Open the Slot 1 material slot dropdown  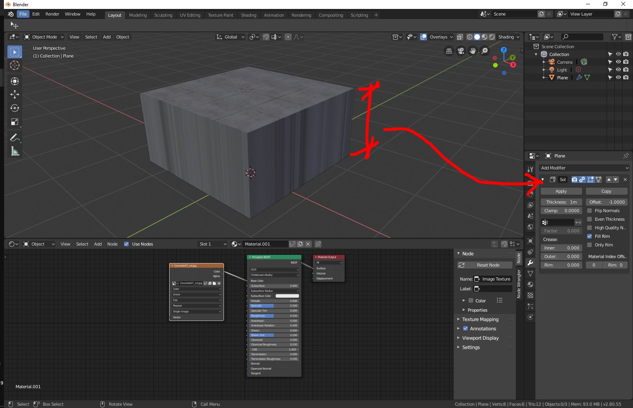click(213, 244)
